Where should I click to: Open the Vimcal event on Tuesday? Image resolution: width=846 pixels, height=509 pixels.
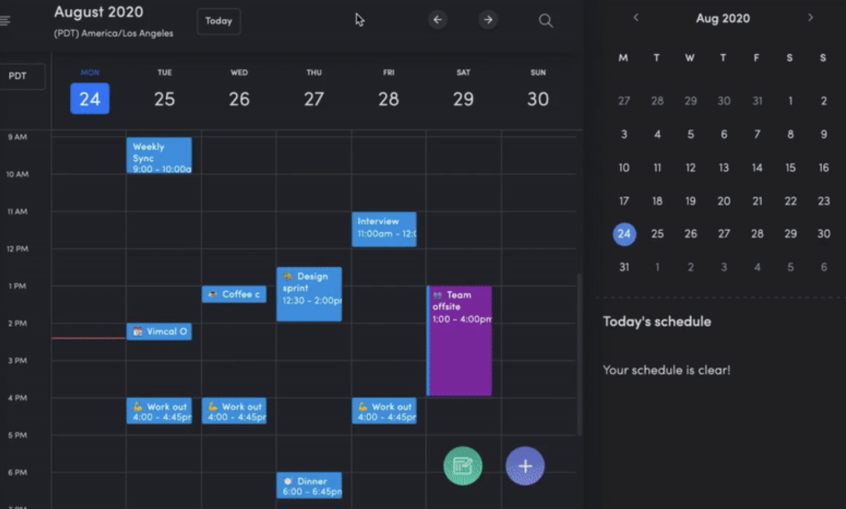(x=159, y=331)
